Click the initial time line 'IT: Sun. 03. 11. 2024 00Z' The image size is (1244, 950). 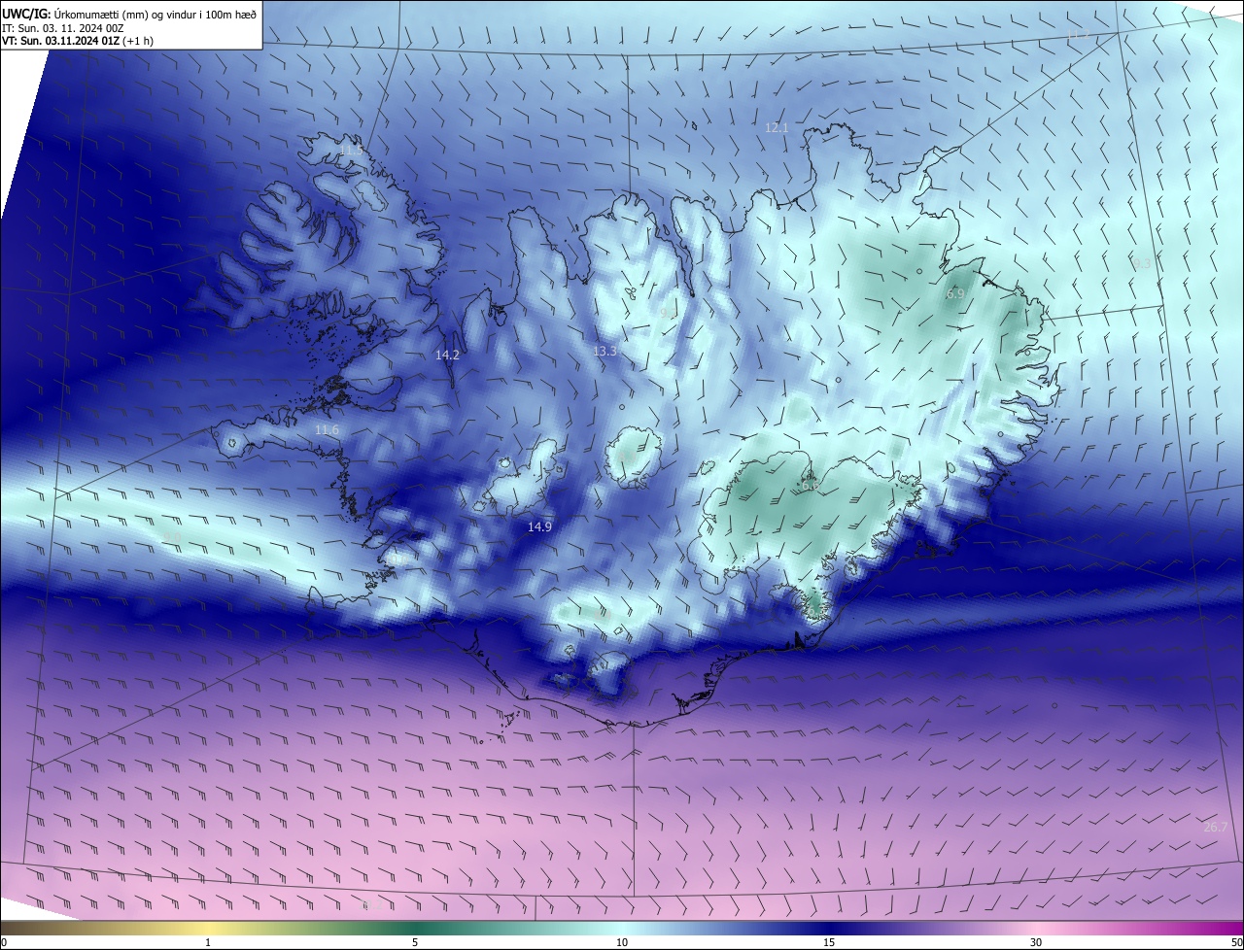[x=62, y=28]
